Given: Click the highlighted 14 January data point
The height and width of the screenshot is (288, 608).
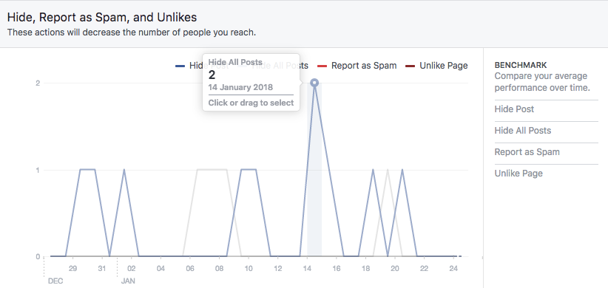Looking at the screenshot, I should (x=314, y=83).
